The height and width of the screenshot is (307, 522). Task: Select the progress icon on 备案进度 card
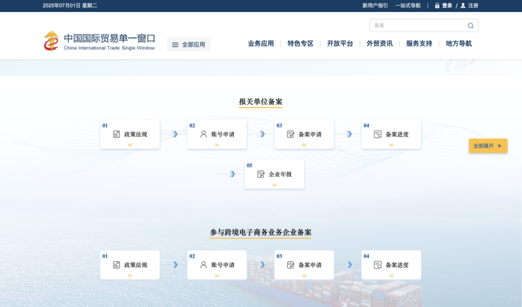coord(377,134)
